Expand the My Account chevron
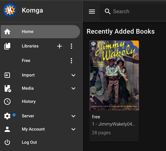 coord(73,129)
